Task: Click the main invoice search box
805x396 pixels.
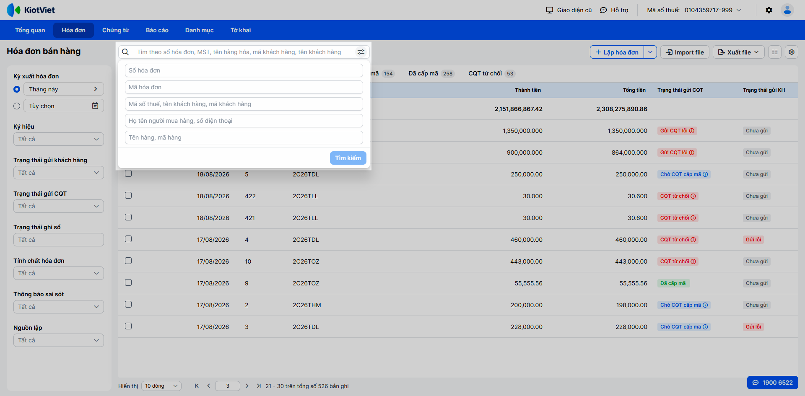Action: [244, 52]
